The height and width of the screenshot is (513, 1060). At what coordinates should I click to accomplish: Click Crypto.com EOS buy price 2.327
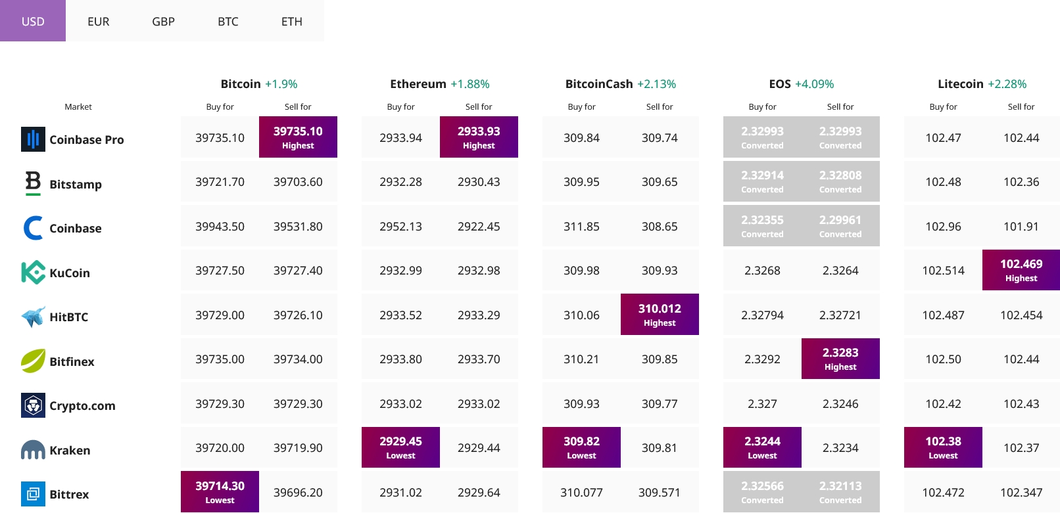(762, 403)
